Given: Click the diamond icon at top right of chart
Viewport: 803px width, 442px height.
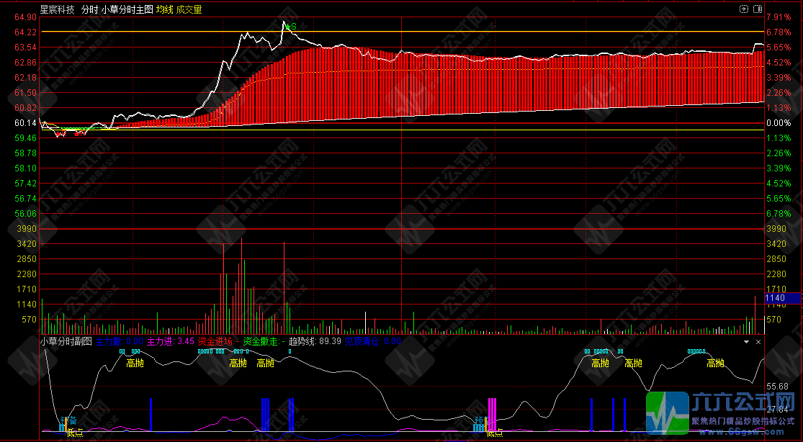Looking at the screenshot, I should pos(744,10).
